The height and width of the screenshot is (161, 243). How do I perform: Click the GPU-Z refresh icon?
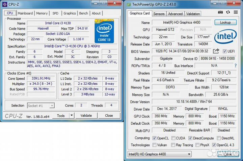point(228,12)
